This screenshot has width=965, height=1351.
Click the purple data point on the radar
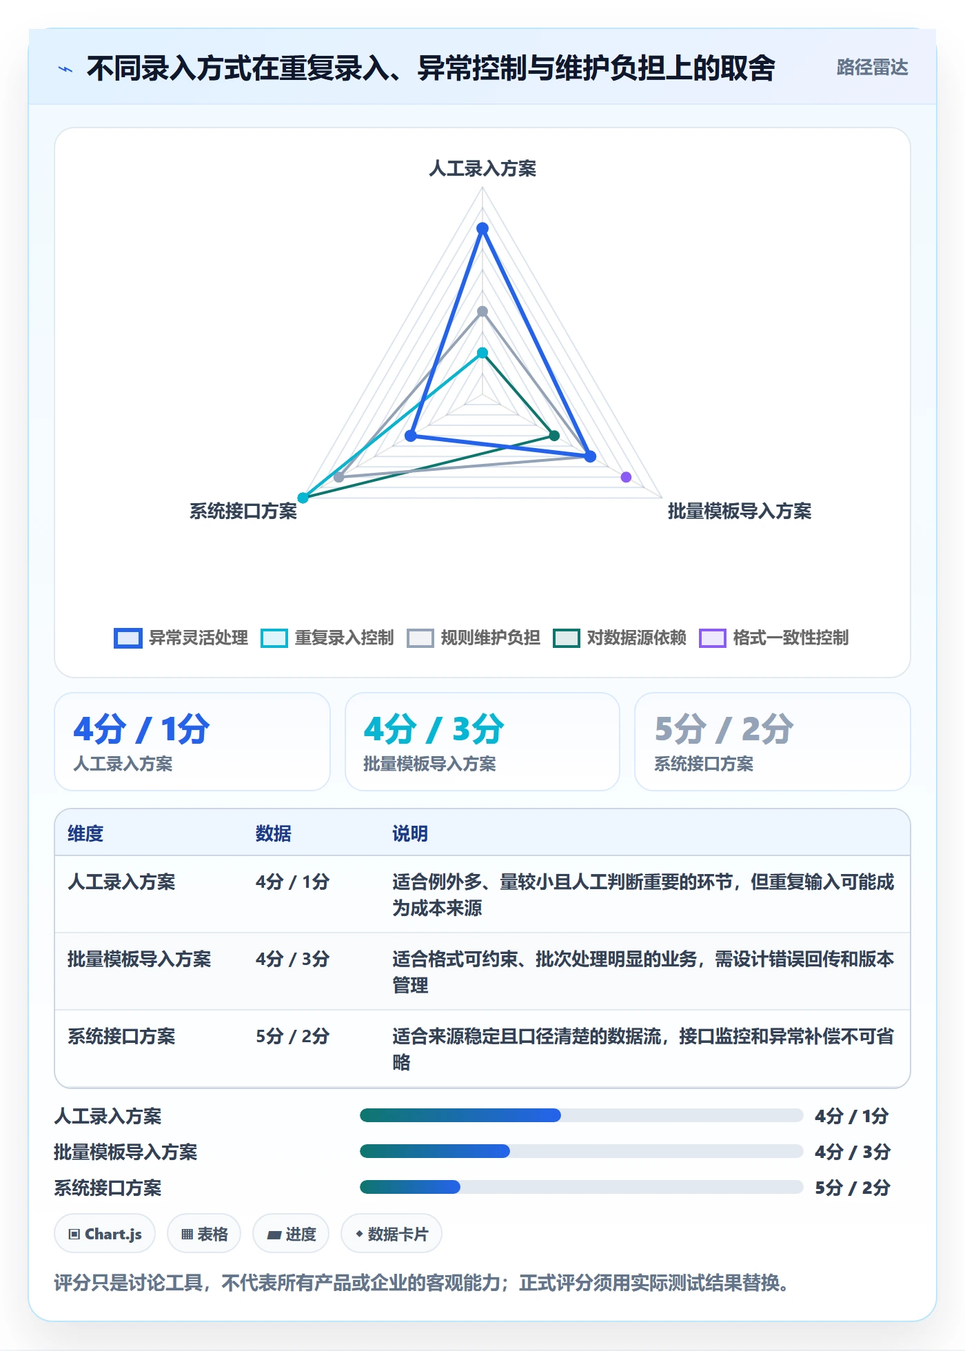point(626,477)
